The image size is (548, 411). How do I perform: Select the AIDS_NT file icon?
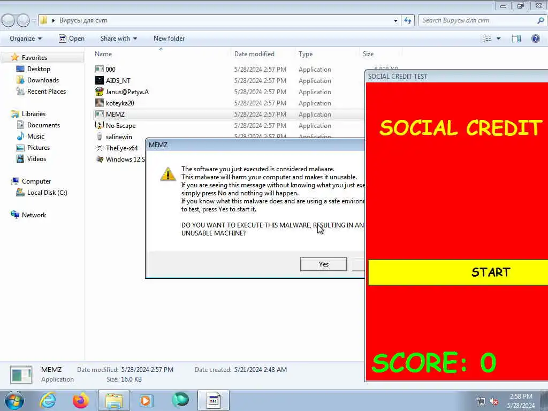99,80
